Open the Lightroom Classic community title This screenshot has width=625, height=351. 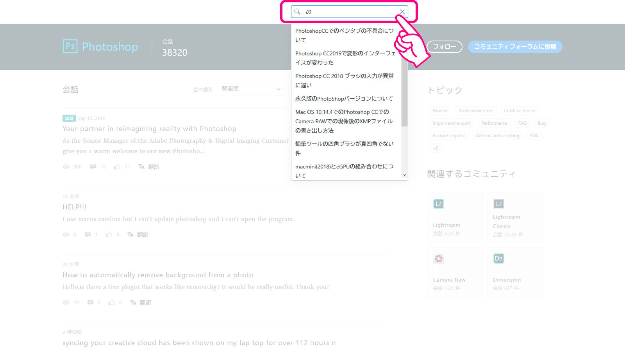point(506,222)
